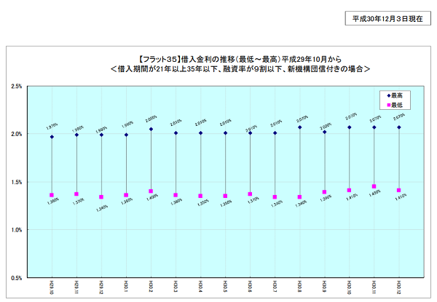Screen dimensions: 437x302
Task: Select the pink square marker for H30.1
Action: (126, 195)
